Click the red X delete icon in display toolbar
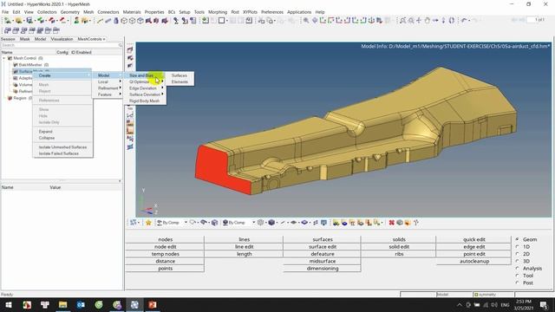The width and height of the screenshot is (555, 312). click(391, 223)
